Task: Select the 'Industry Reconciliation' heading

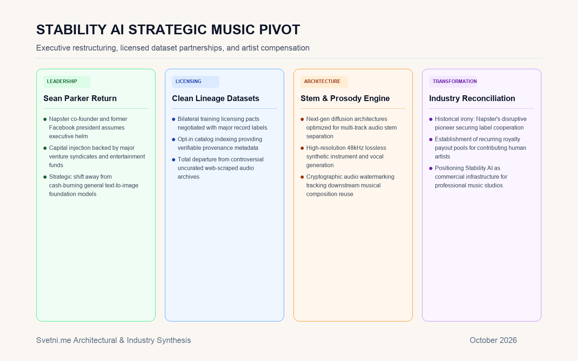Action: point(472,98)
